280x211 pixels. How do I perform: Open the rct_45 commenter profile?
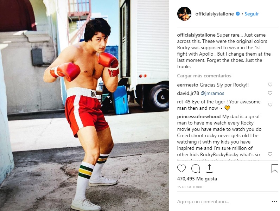coord(184,102)
